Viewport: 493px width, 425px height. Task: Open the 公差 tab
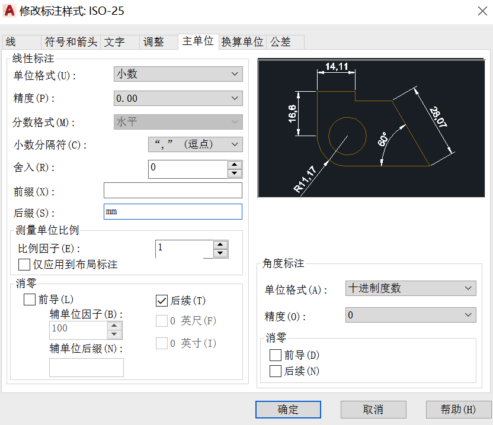point(285,42)
